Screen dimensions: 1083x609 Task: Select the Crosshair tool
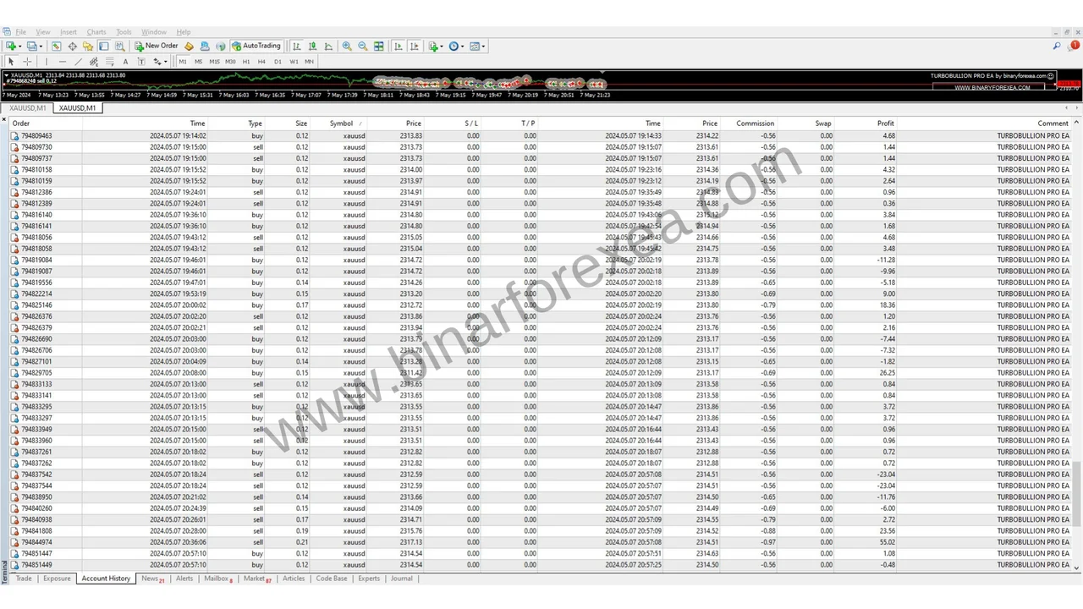(27, 62)
